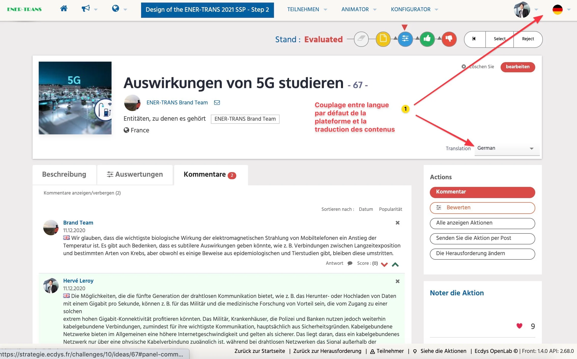The height and width of the screenshot is (359, 577).
Task: Click Senden Sie die Aktion per Post
Action: click(482, 239)
